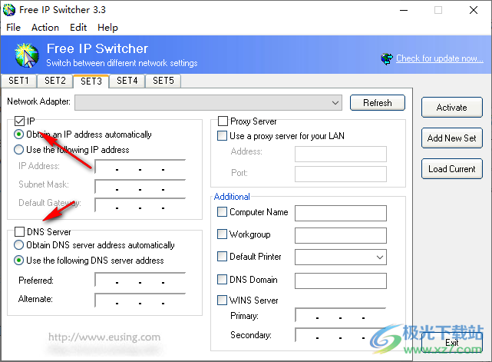Select Obtain DNS server address automatically

click(x=19, y=244)
